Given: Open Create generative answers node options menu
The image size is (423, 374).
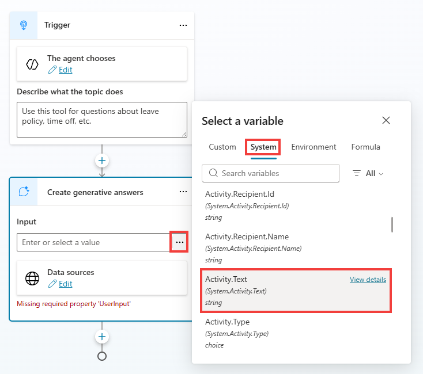Looking at the screenshot, I should (183, 192).
